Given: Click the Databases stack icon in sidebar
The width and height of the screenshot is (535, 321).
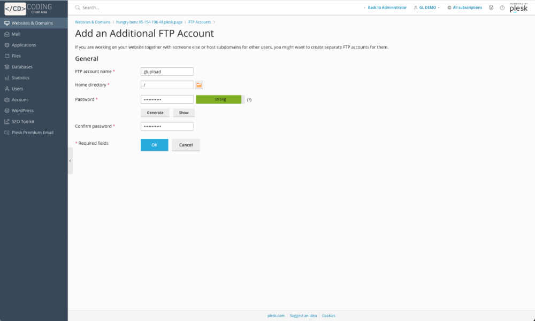Looking at the screenshot, I should pos(7,67).
